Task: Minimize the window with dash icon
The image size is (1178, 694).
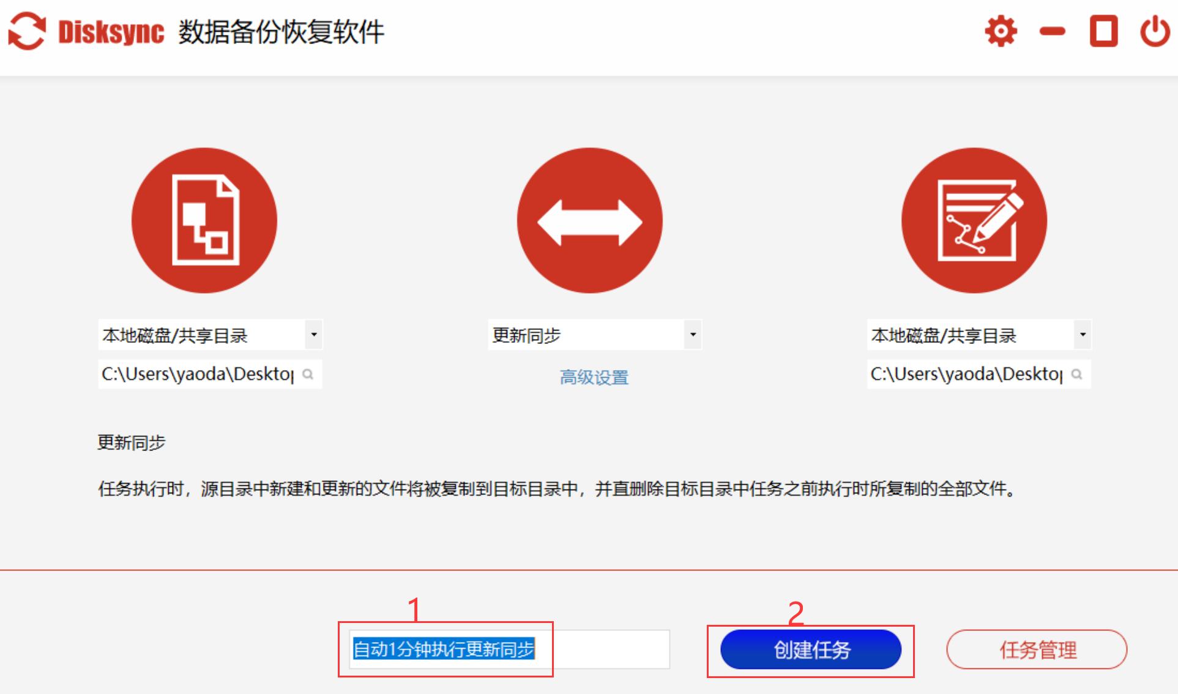Action: (1053, 31)
